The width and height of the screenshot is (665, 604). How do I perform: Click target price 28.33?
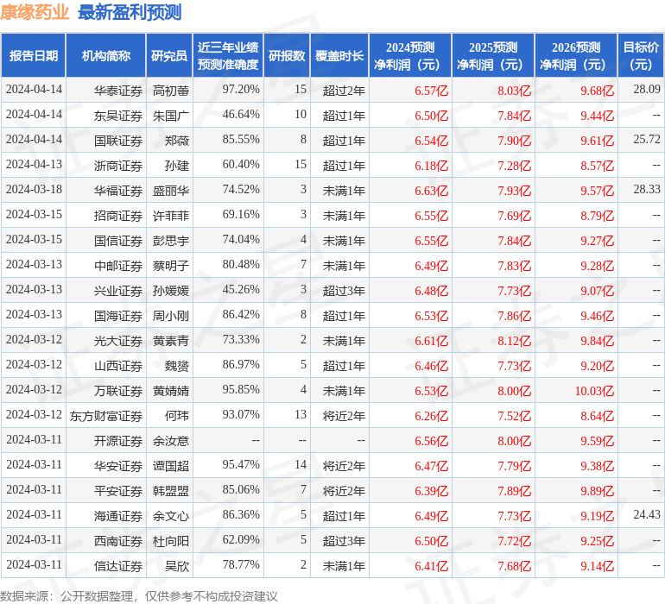(x=647, y=190)
